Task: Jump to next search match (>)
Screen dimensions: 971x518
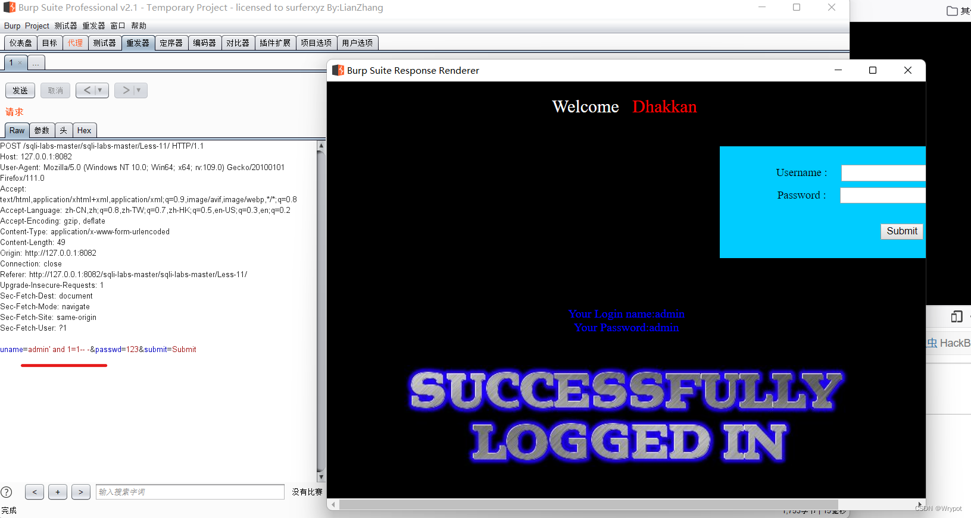Action: 81,492
